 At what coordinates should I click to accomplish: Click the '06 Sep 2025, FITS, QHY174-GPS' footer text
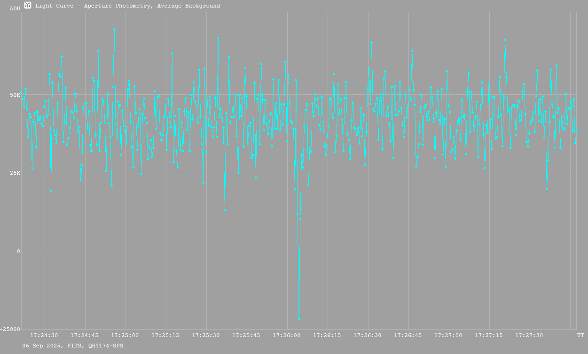(73, 346)
